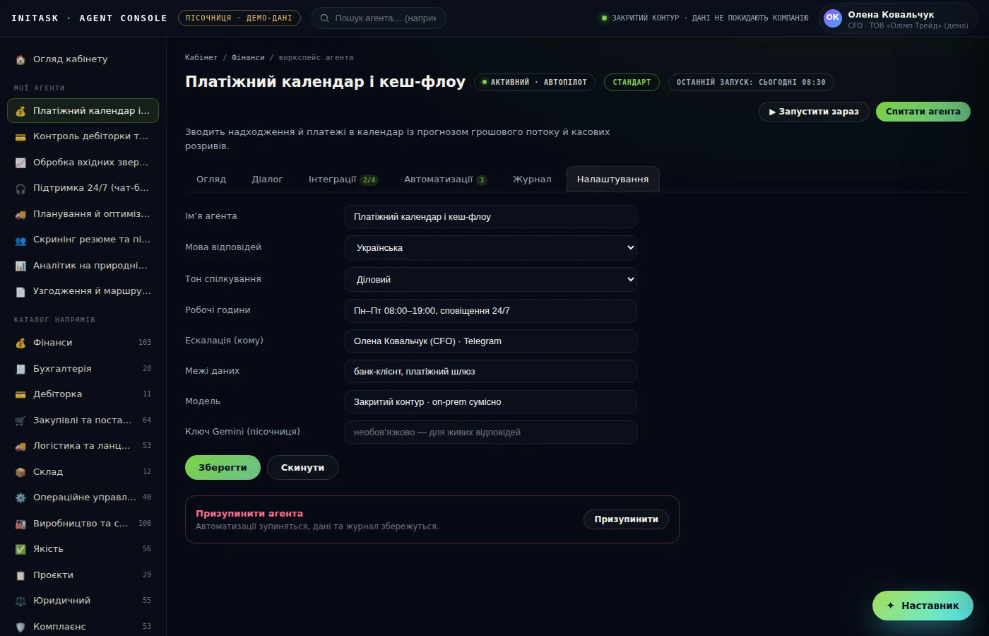989x636 pixels.
Task: Click the factory icon for Виробництво category
Action: (x=20, y=524)
